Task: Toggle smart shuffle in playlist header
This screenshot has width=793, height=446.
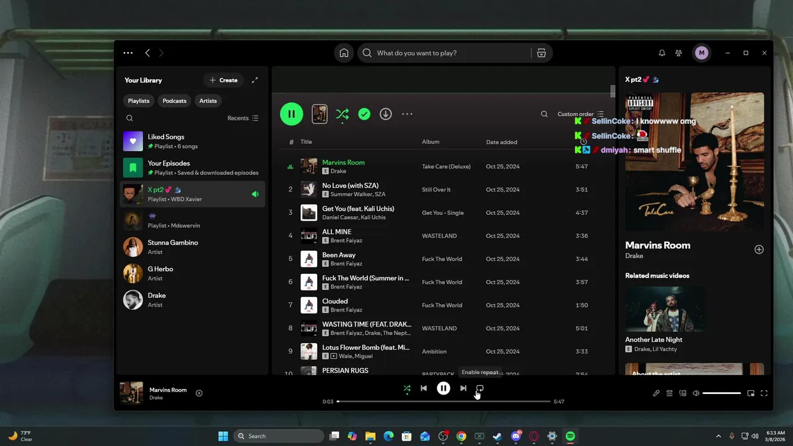Action: click(x=342, y=114)
